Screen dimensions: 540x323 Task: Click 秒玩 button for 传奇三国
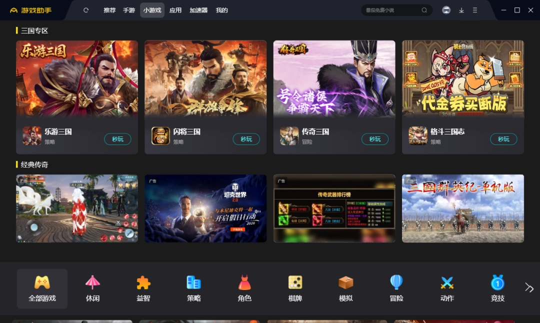click(375, 139)
